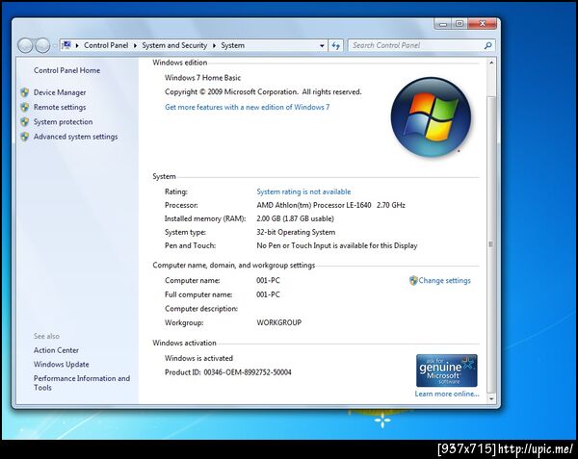Viewport: 578px width, 459px height.
Task: Click shield icon beside Advanced system settings
Action: [x=25, y=137]
